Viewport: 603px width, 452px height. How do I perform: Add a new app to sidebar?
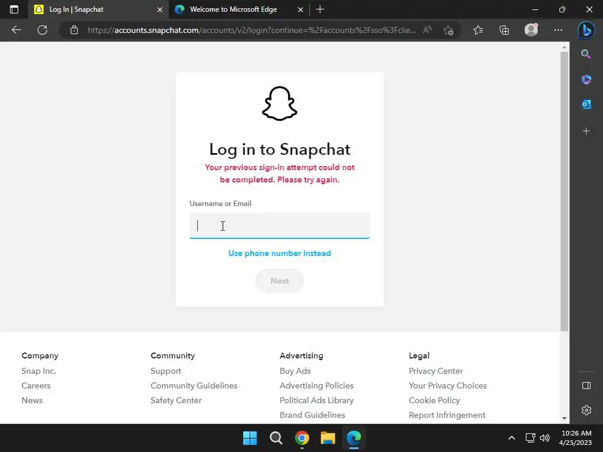click(586, 131)
